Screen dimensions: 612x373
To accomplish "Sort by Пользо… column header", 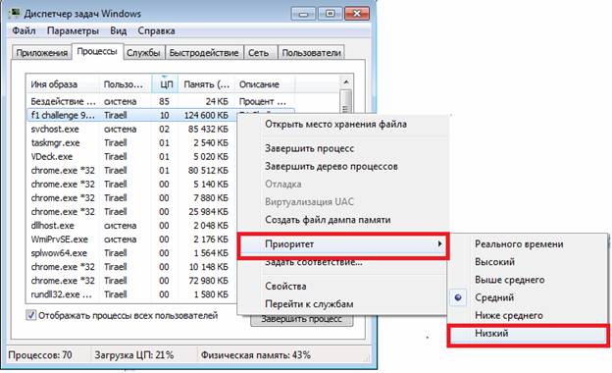I will tap(125, 84).
